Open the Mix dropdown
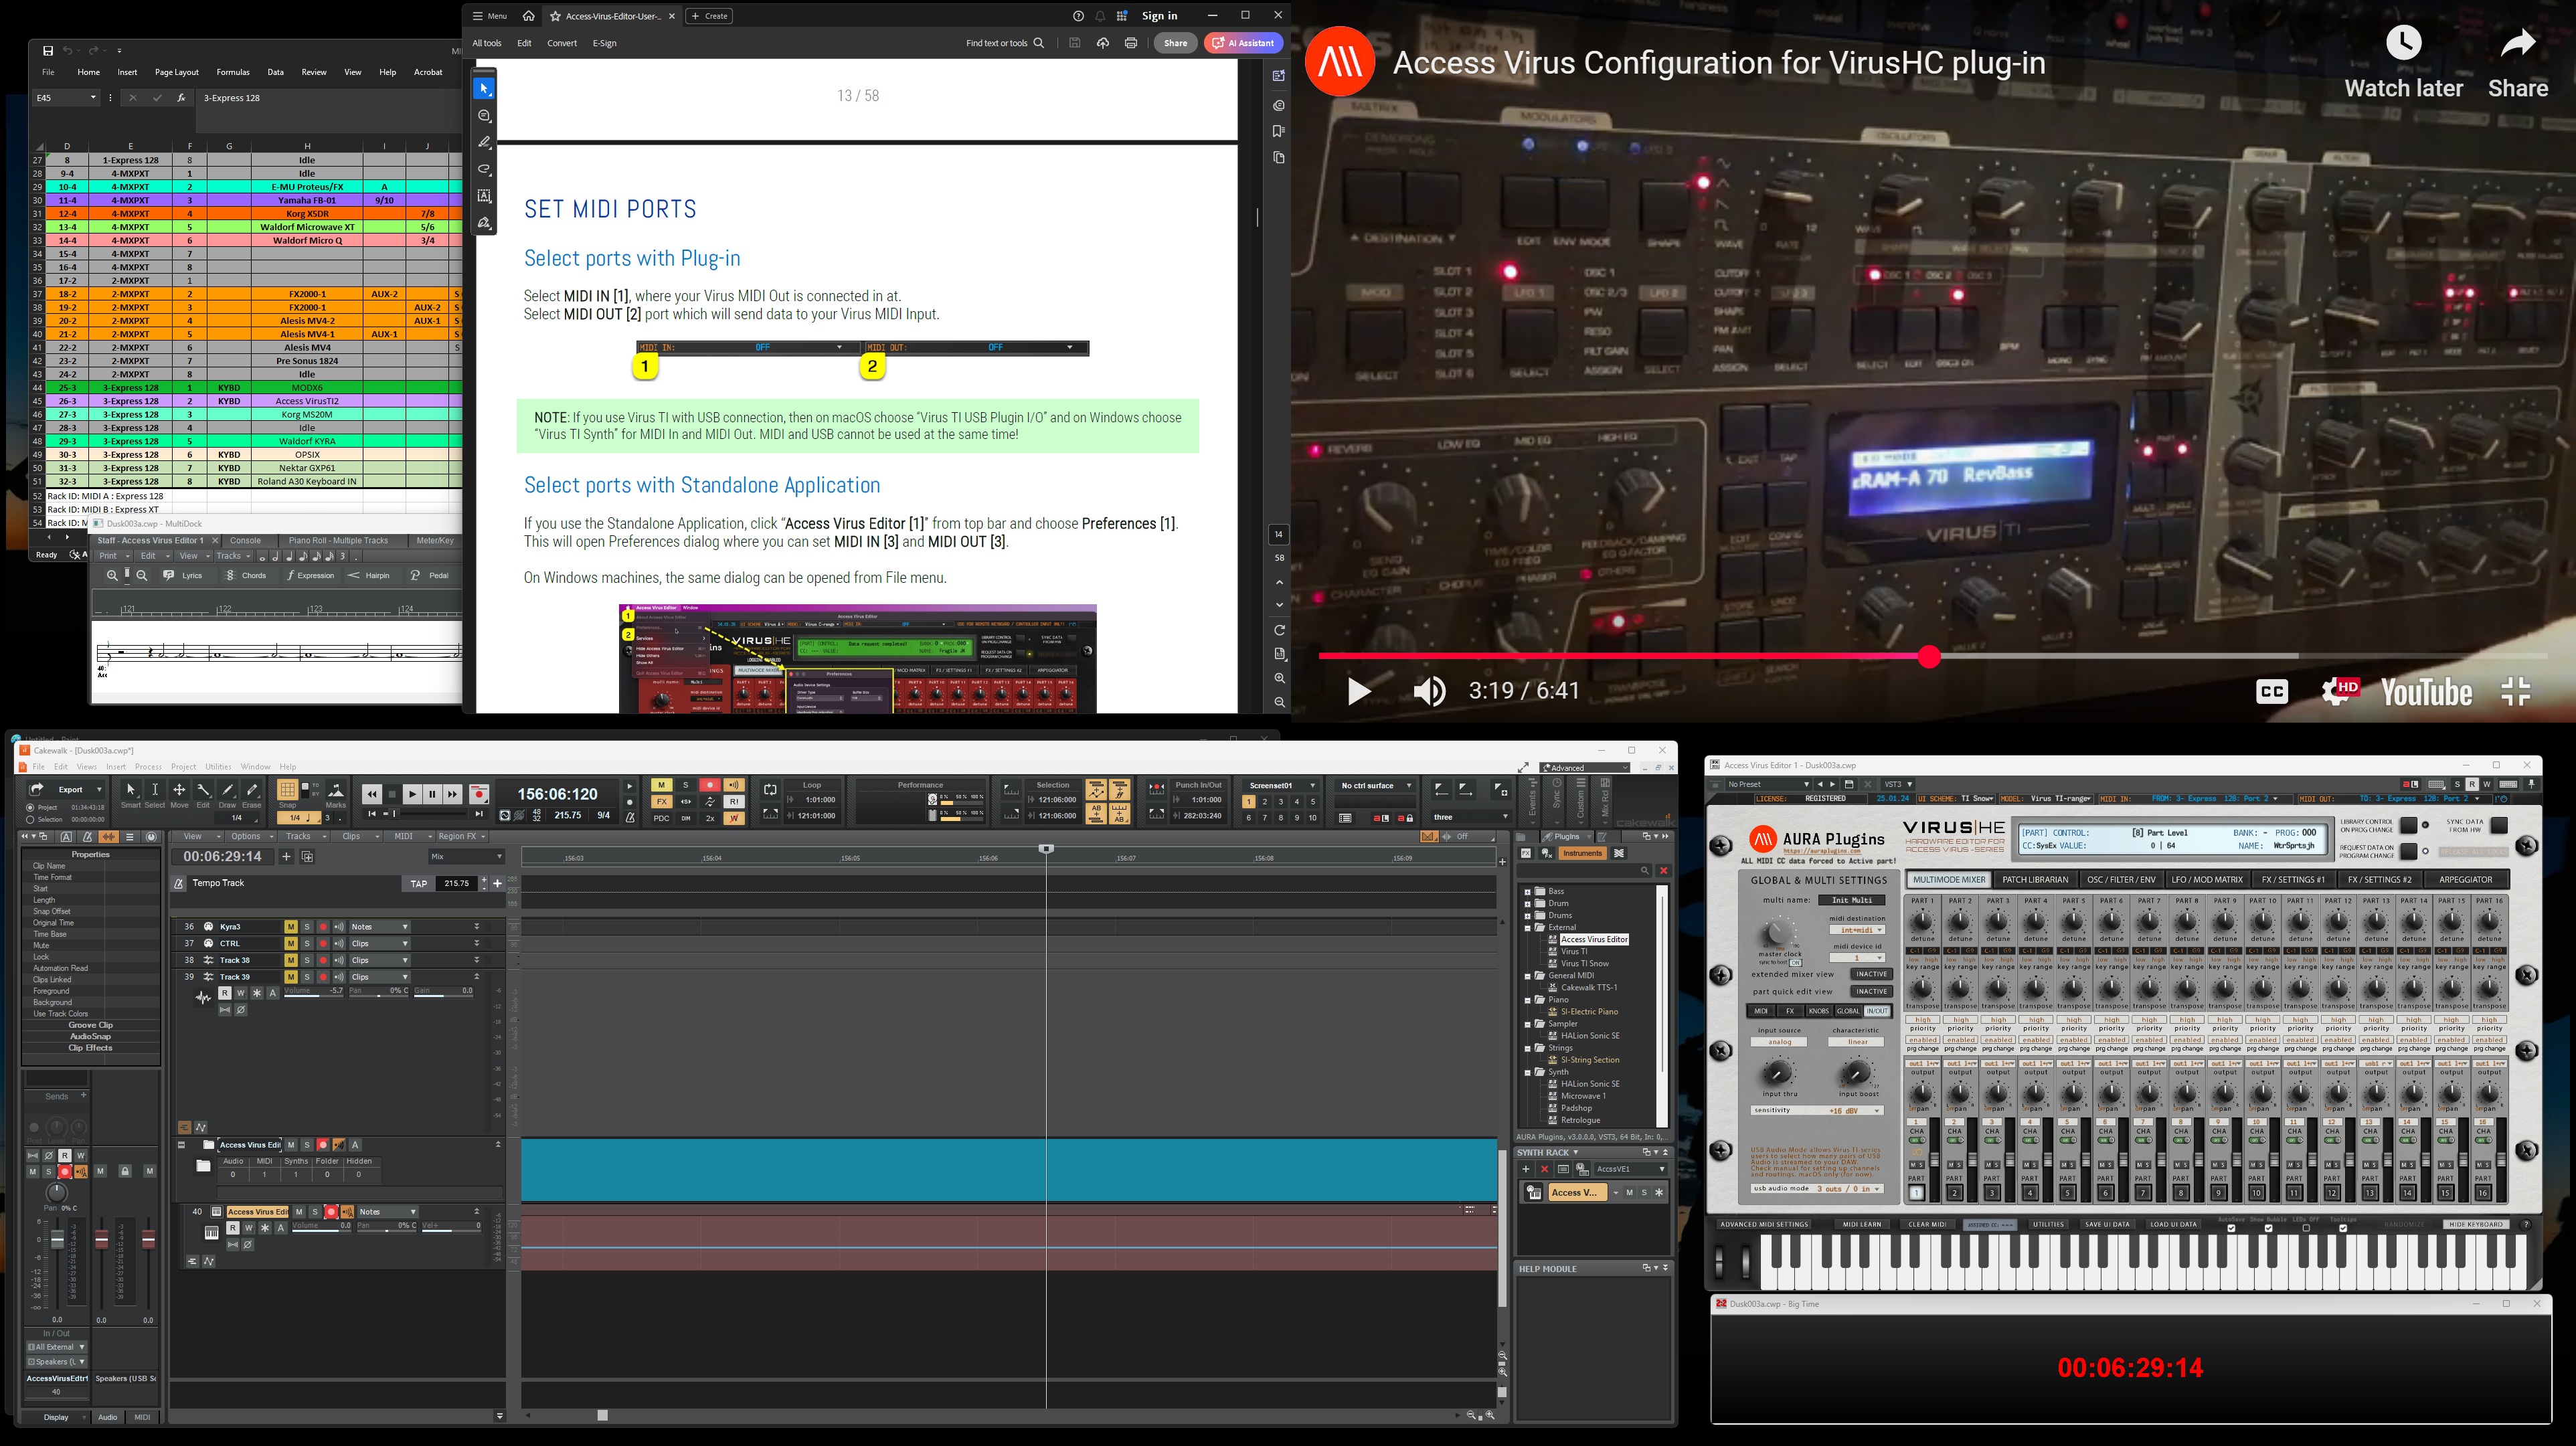The image size is (2576, 1446). click(466, 856)
